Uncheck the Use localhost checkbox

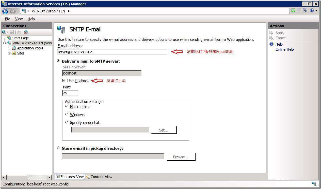tap(64, 81)
